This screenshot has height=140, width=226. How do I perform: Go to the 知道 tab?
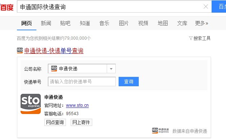pos(85,23)
